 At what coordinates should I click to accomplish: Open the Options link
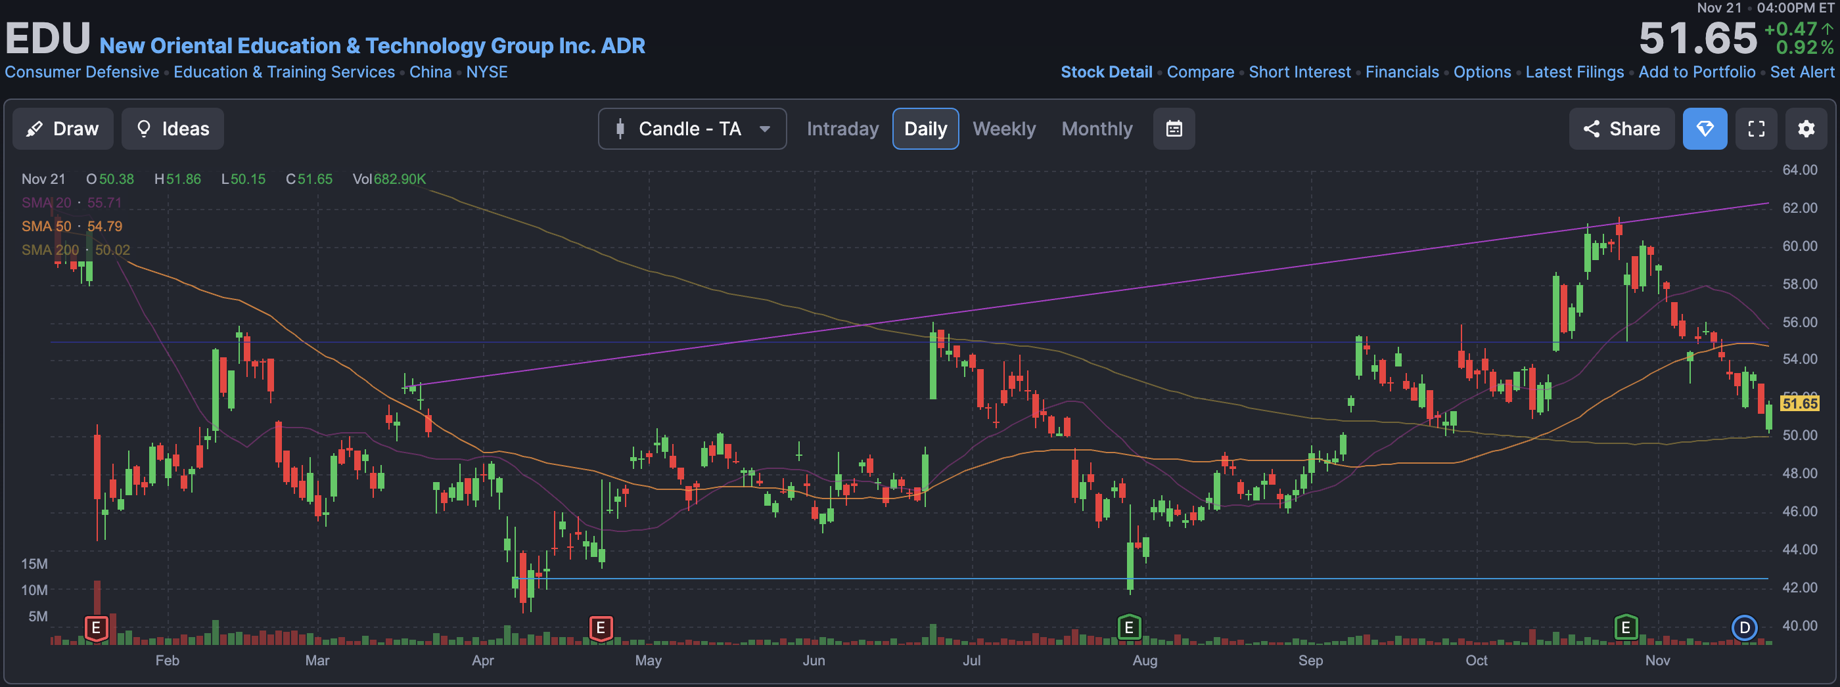(x=1481, y=72)
